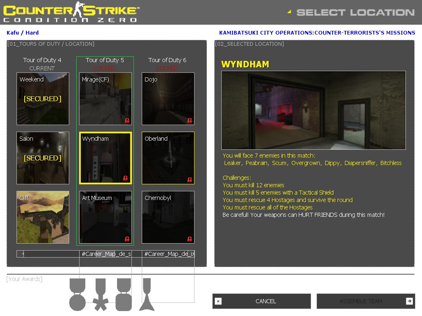Click the Counter-Strike Condition Zero logo
The height and width of the screenshot is (316, 422).
71,12
